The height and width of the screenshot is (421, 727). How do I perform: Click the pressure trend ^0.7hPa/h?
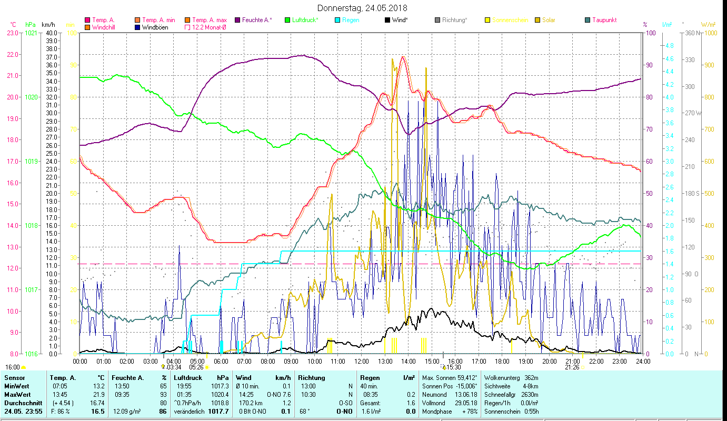point(188,403)
